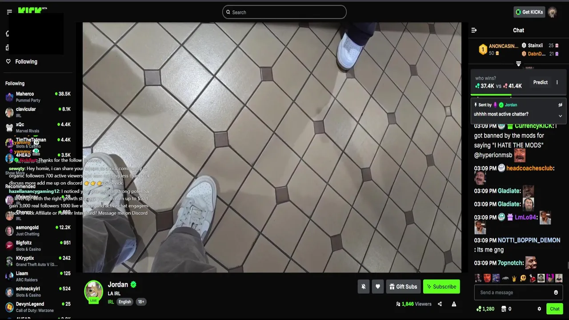Click the Jordan channel name

(118, 284)
